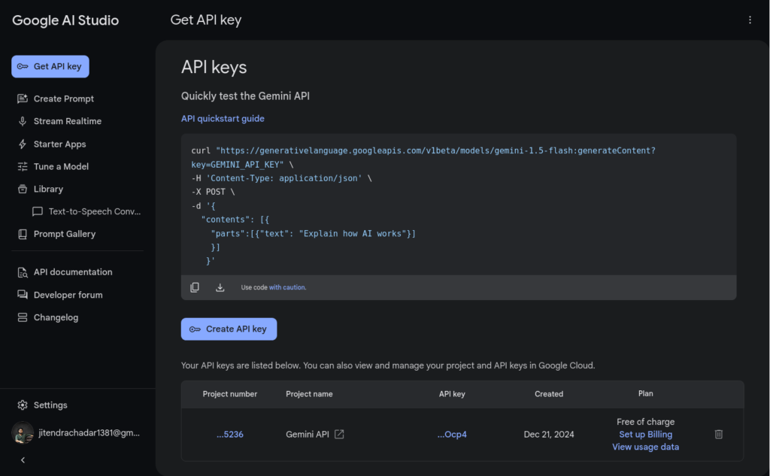
Task: Visit the Developer forum
Action: point(68,295)
